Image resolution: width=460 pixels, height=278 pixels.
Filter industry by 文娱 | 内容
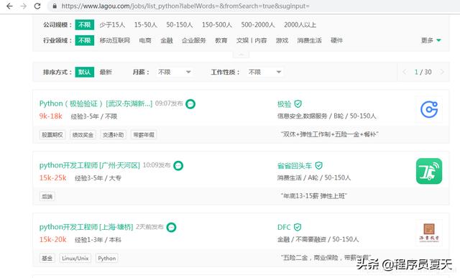(252, 40)
